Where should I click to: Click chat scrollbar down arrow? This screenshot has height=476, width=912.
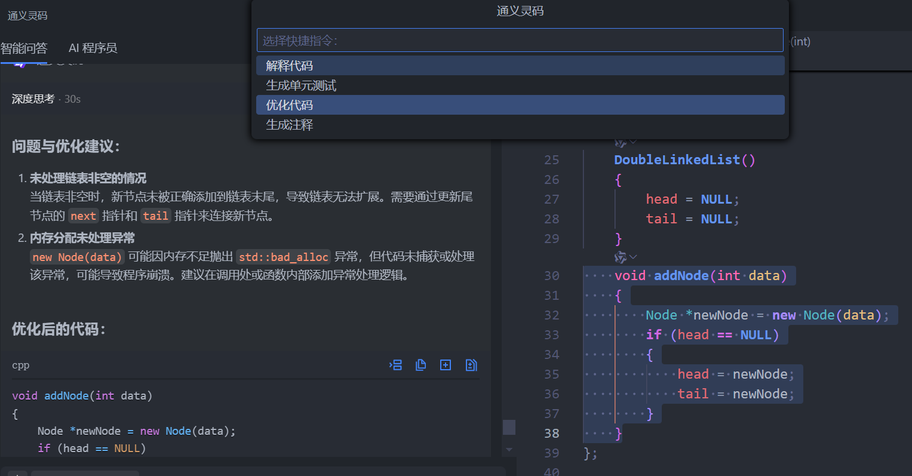coord(509,450)
